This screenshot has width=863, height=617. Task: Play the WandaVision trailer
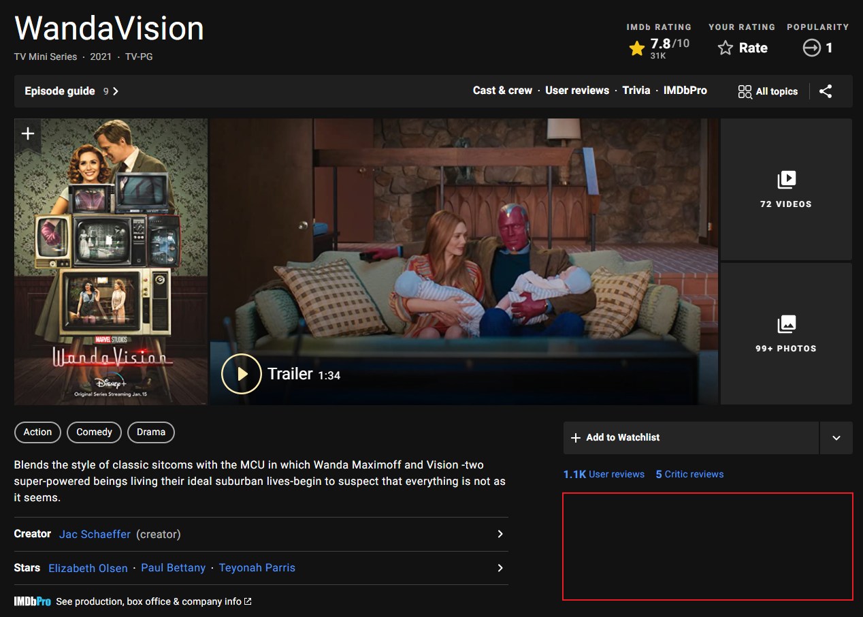point(242,374)
